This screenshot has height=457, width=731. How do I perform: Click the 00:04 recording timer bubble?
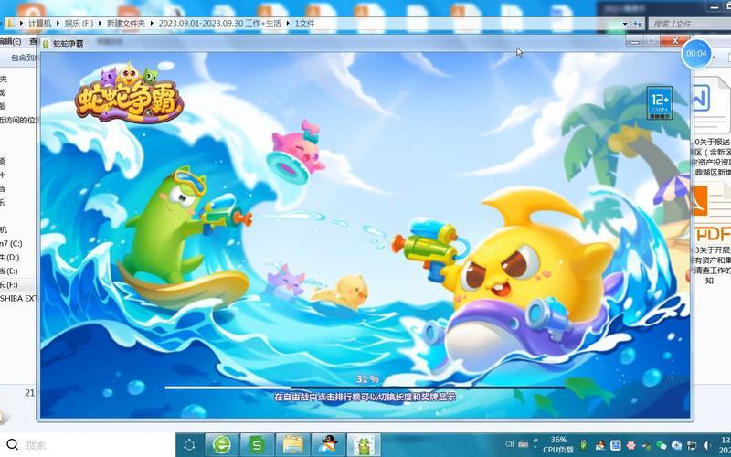click(696, 54)
